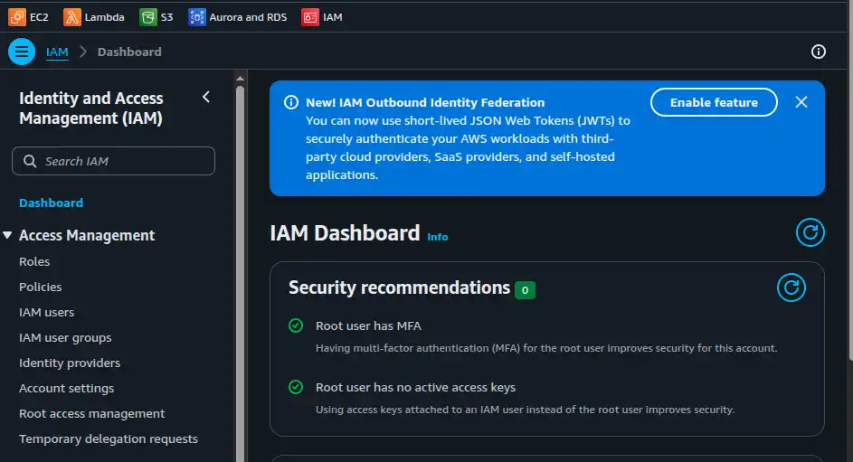Viewport: 853px width, 462px height.
Task: Open the S3 service shortcut icon
Action: (148, 17)
